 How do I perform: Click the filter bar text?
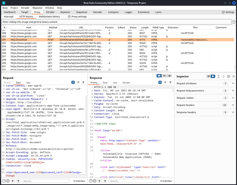pos(30,22)
